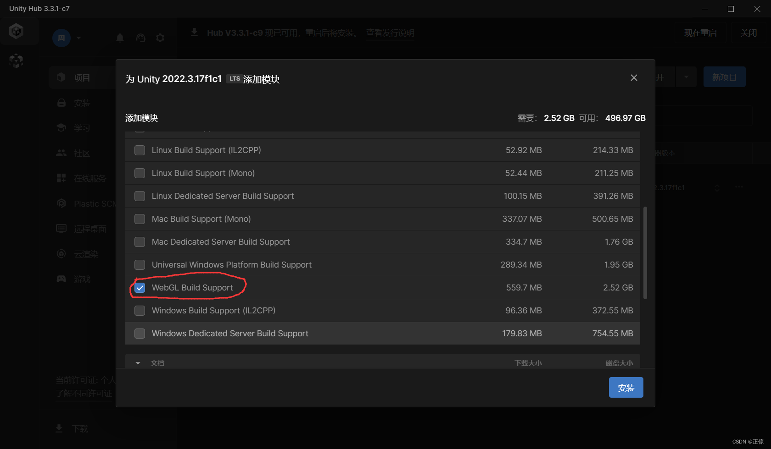Click the blue 安装 install button
The image size is (771, 449).
point(626,388)
